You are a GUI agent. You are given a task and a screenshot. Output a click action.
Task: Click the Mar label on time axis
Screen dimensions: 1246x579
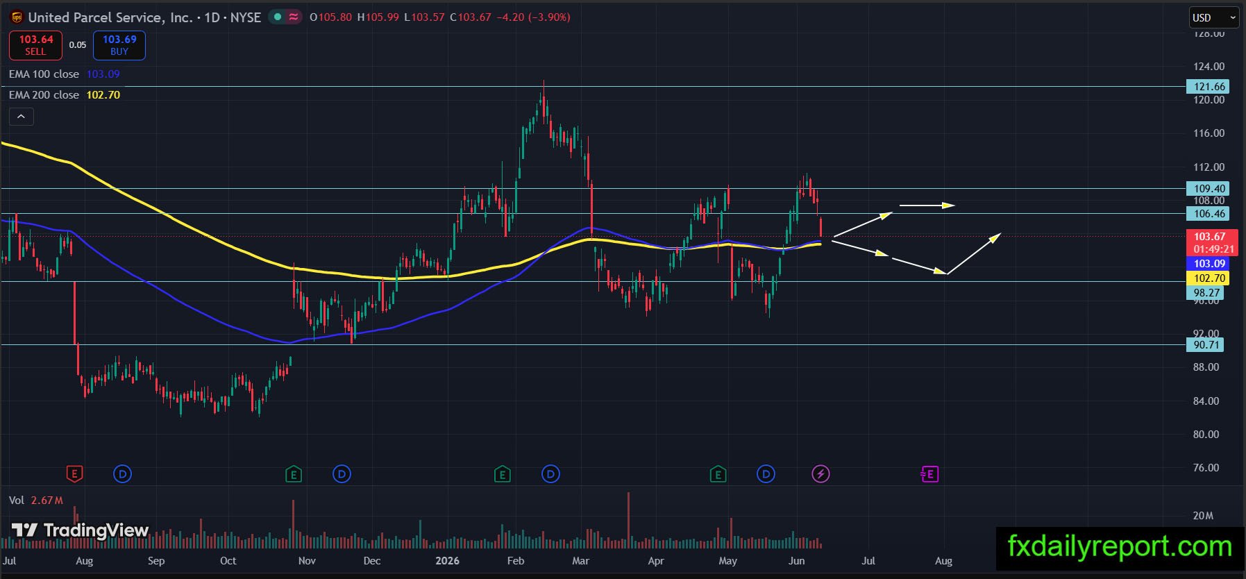point(580,561)
